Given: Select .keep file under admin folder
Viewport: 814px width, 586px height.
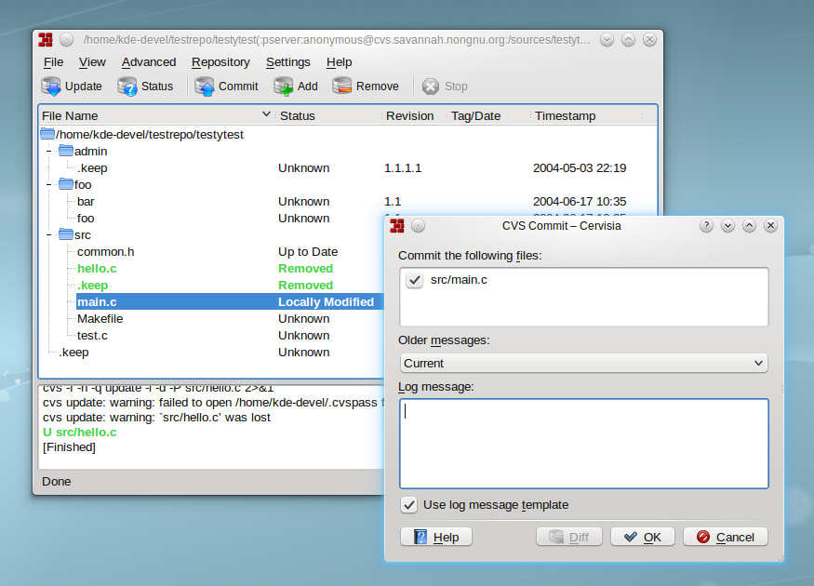Looking at the screenshot, I should click(92, 168).
